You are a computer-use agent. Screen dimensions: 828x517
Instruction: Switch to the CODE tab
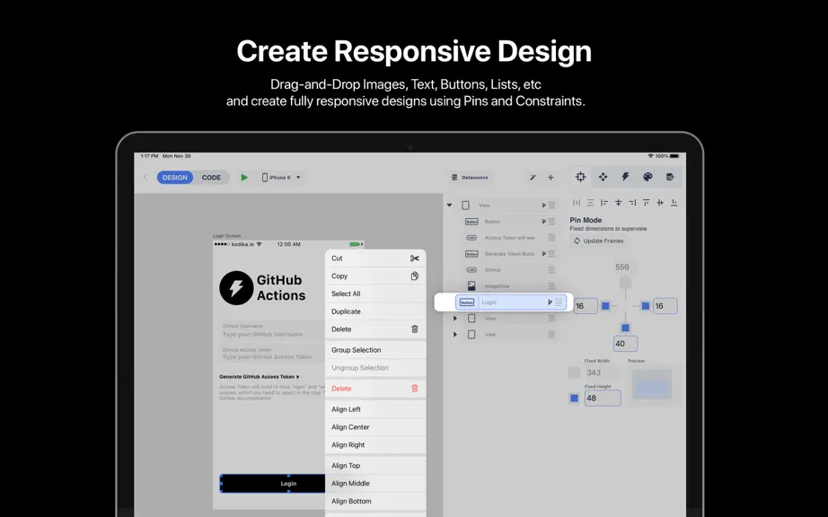tap(211, 178)
